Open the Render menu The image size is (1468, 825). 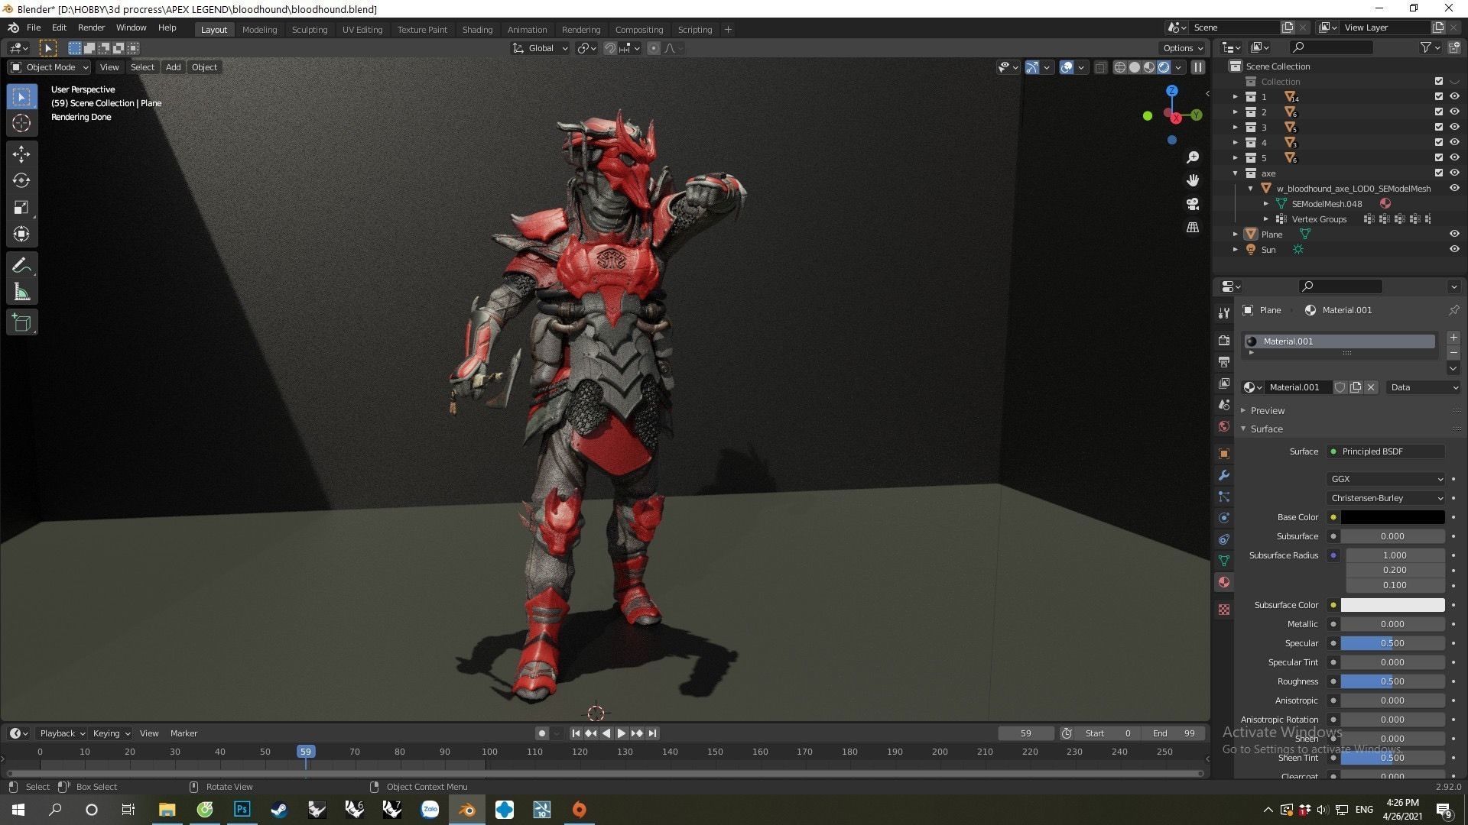pos(91,27)
